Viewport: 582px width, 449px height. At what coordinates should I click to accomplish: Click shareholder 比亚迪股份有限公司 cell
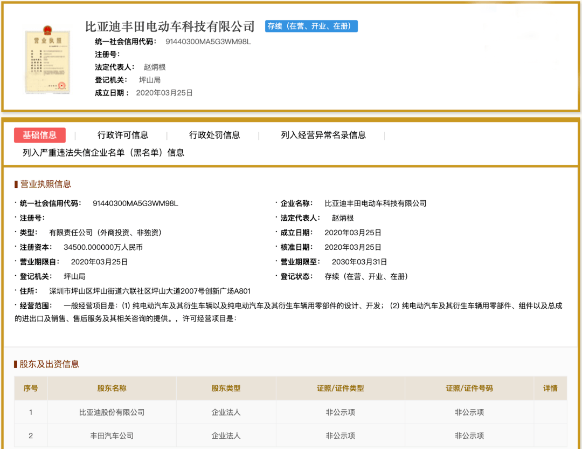pos(112,412)
